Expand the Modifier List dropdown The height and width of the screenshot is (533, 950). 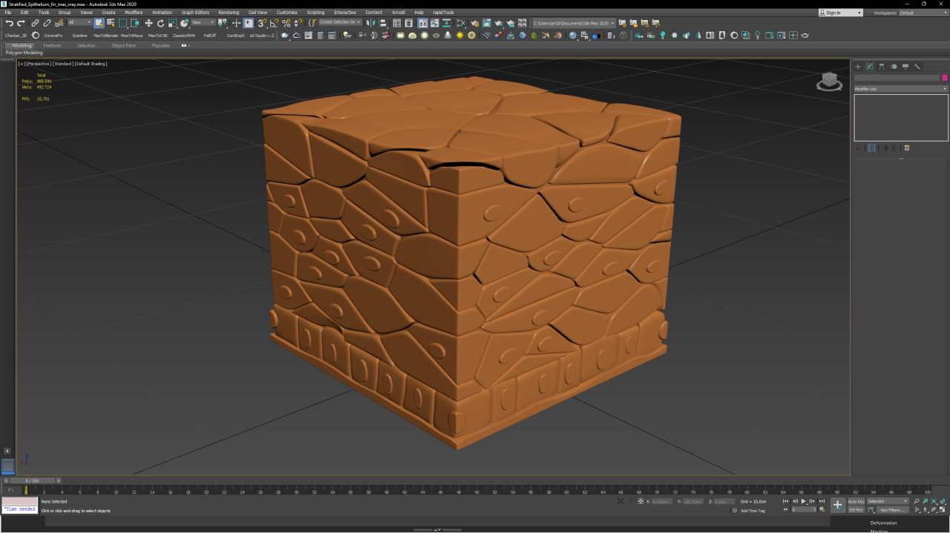coord(901,89)
